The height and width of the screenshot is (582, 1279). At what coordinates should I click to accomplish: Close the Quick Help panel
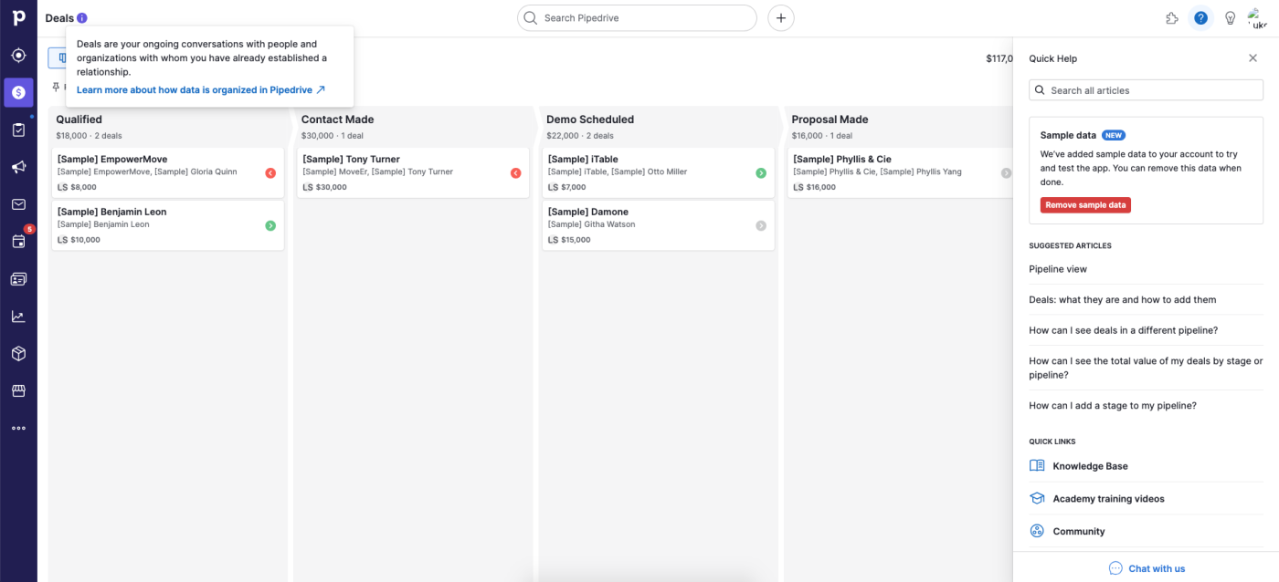click(x=1253, y=58)
